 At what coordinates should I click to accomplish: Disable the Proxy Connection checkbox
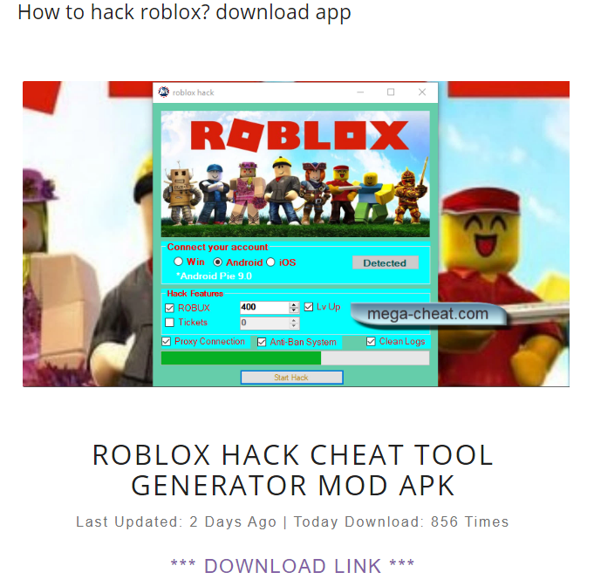pyautogui.click(x=166, y=341)
